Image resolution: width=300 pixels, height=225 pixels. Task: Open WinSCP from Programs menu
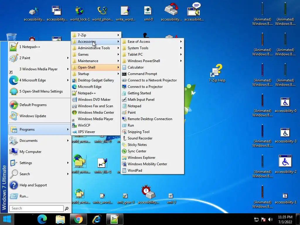click(96, 125)
